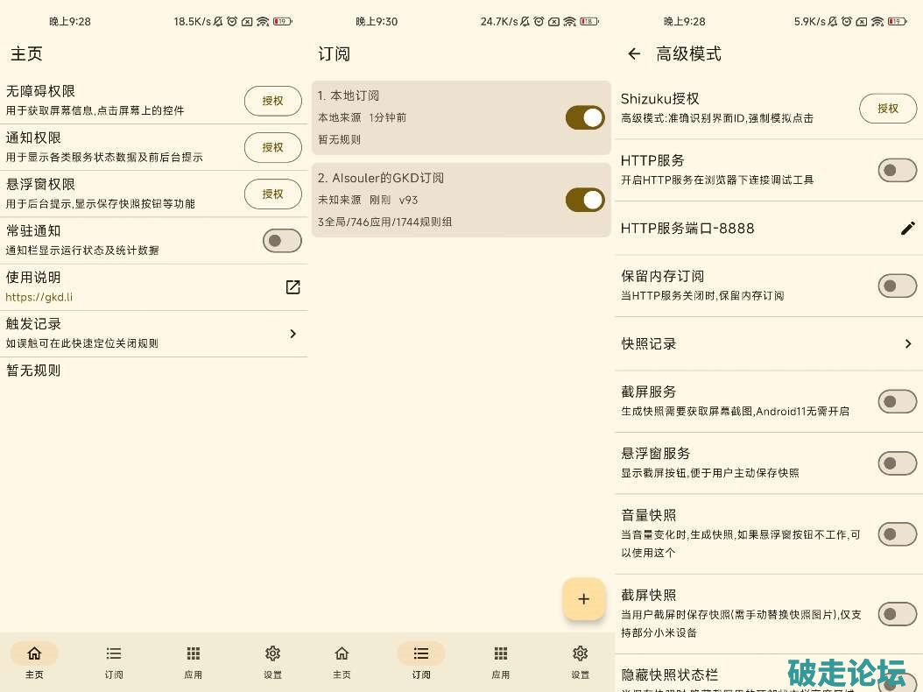923x692 pixels.
Task: Disable the AIsouler的GKD订阅 switch
Action: (x=585, y=200)
